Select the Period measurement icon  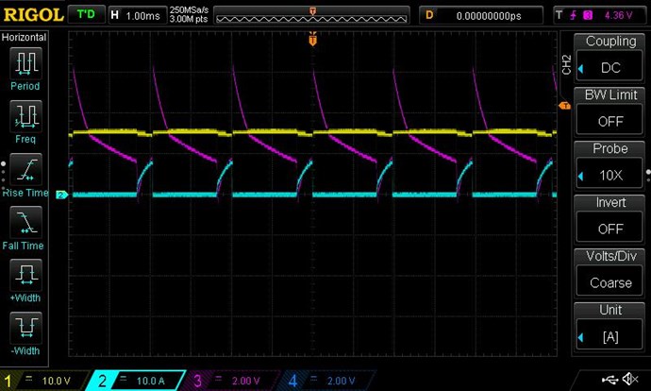[x=25, y=63]
